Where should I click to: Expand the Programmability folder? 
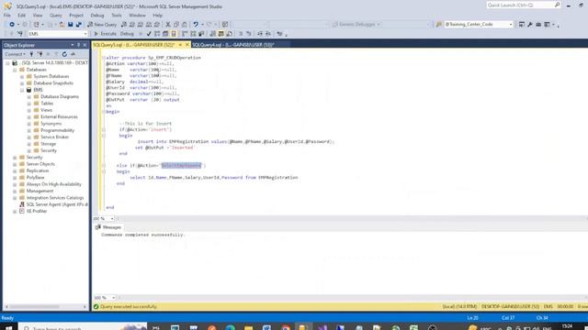coord(28,130)
